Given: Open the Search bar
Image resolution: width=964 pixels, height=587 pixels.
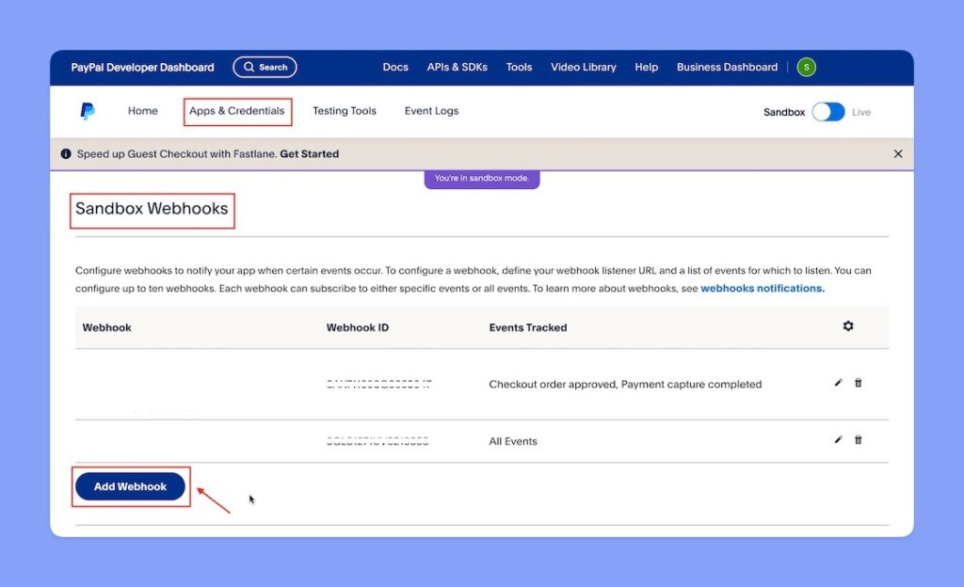Looking at the screenshot, I should coord(265,67).
